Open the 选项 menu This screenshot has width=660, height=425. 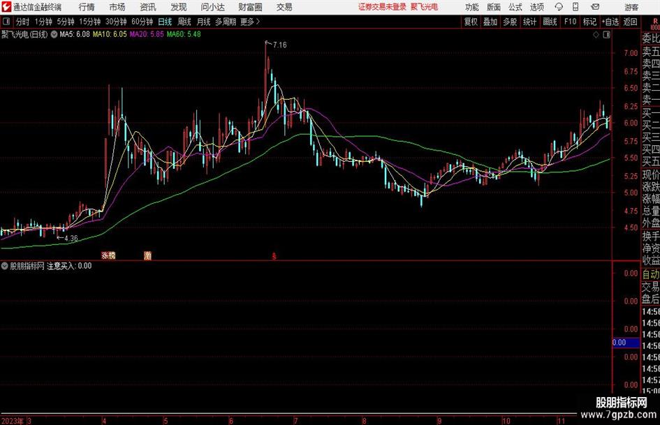pyautogui.click(x=536, y=7)
